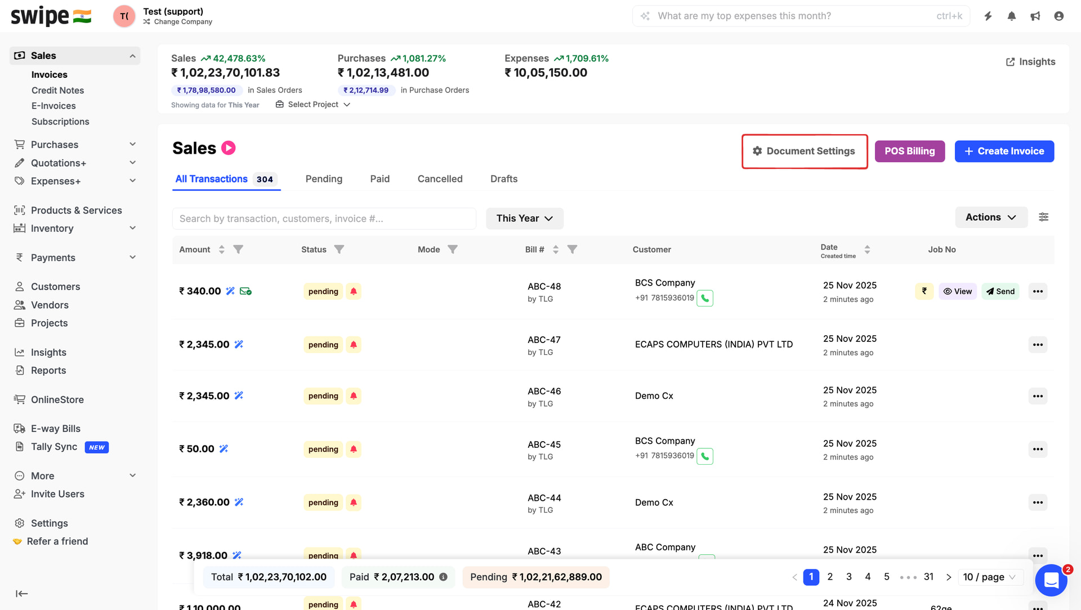This screenshot has width=1081, height=610.
Task: Click the phone icon for ABC-48 customer
Action: point(704,298)
